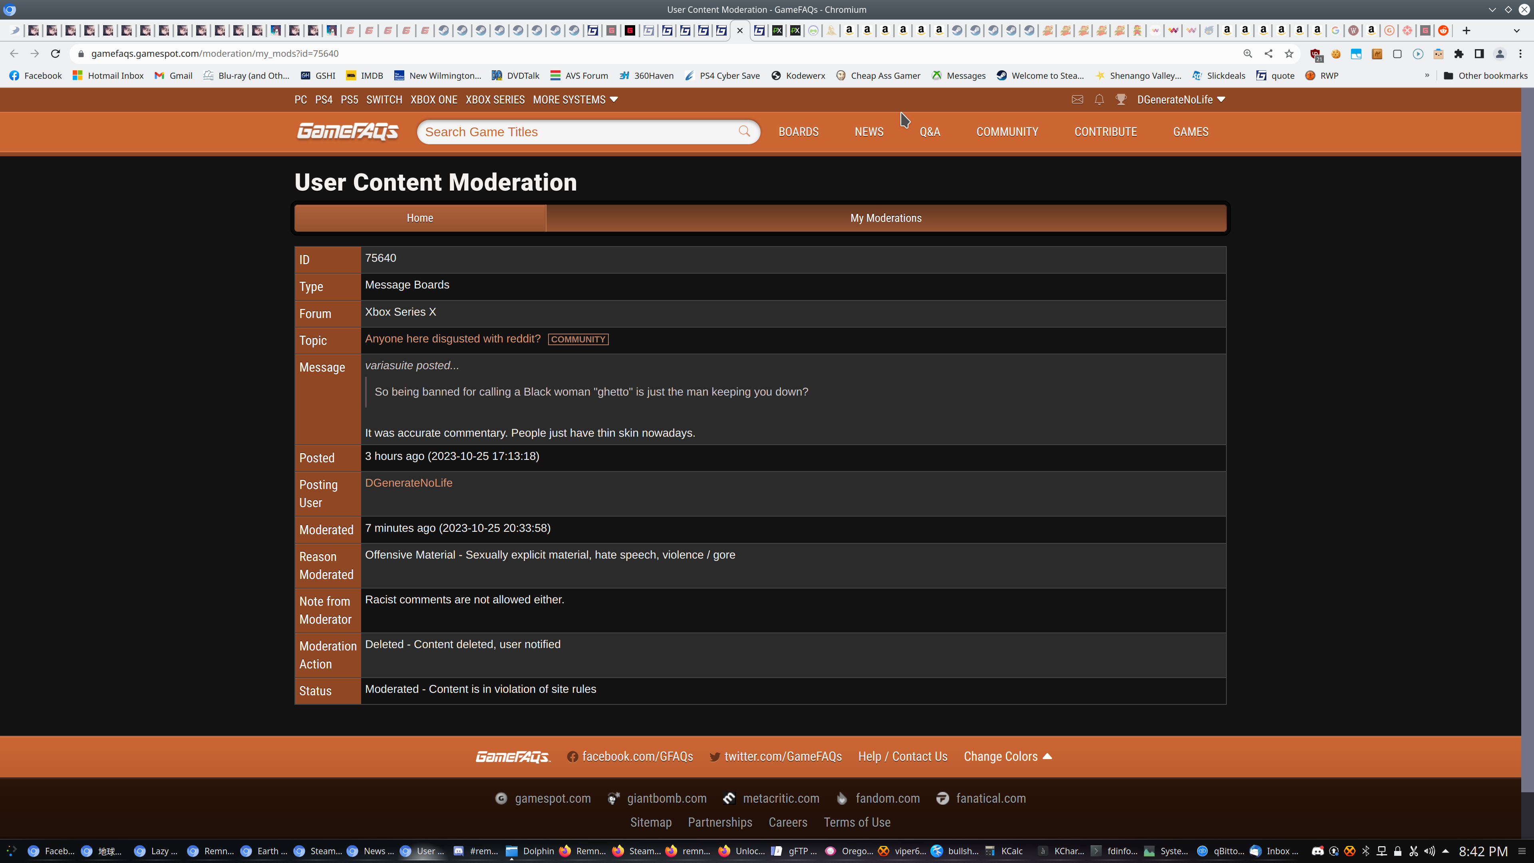The height and width of the screenshot is (863, 1534).
Task: Open the GameFAQs inbox mail icon
Action: pyautogui.click(x=1077, y=99)
